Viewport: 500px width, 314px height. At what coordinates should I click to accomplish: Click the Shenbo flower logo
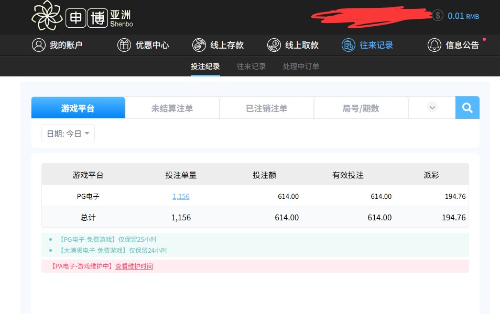click(x=47, y=16)
